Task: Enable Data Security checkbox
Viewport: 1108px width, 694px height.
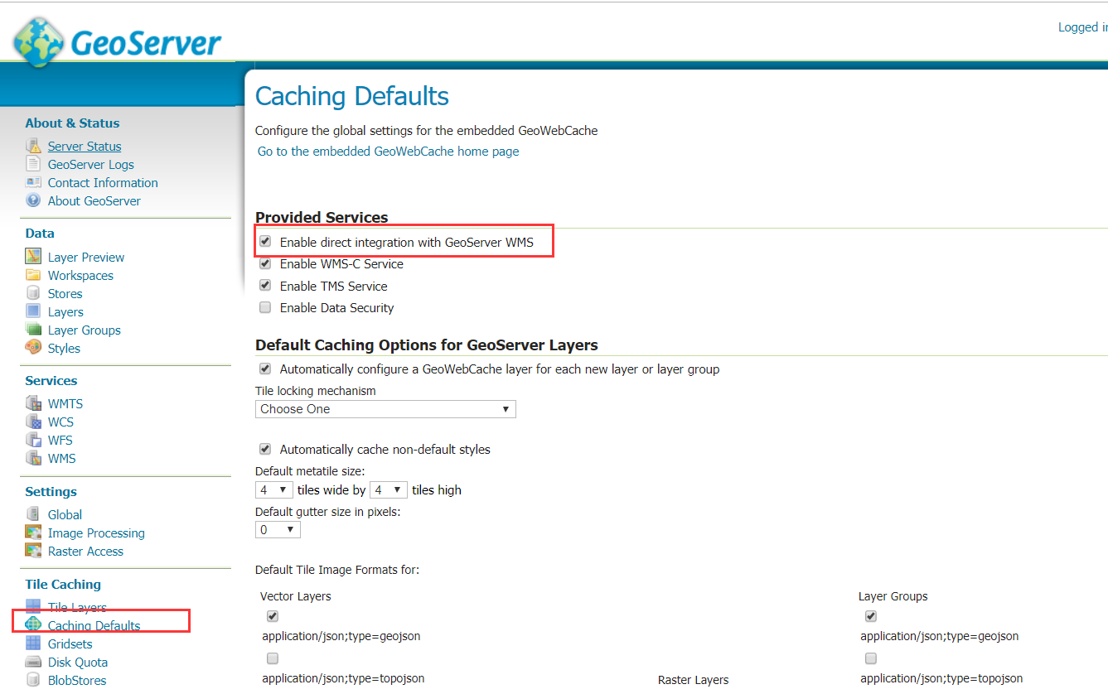Action: click(265, 307)
